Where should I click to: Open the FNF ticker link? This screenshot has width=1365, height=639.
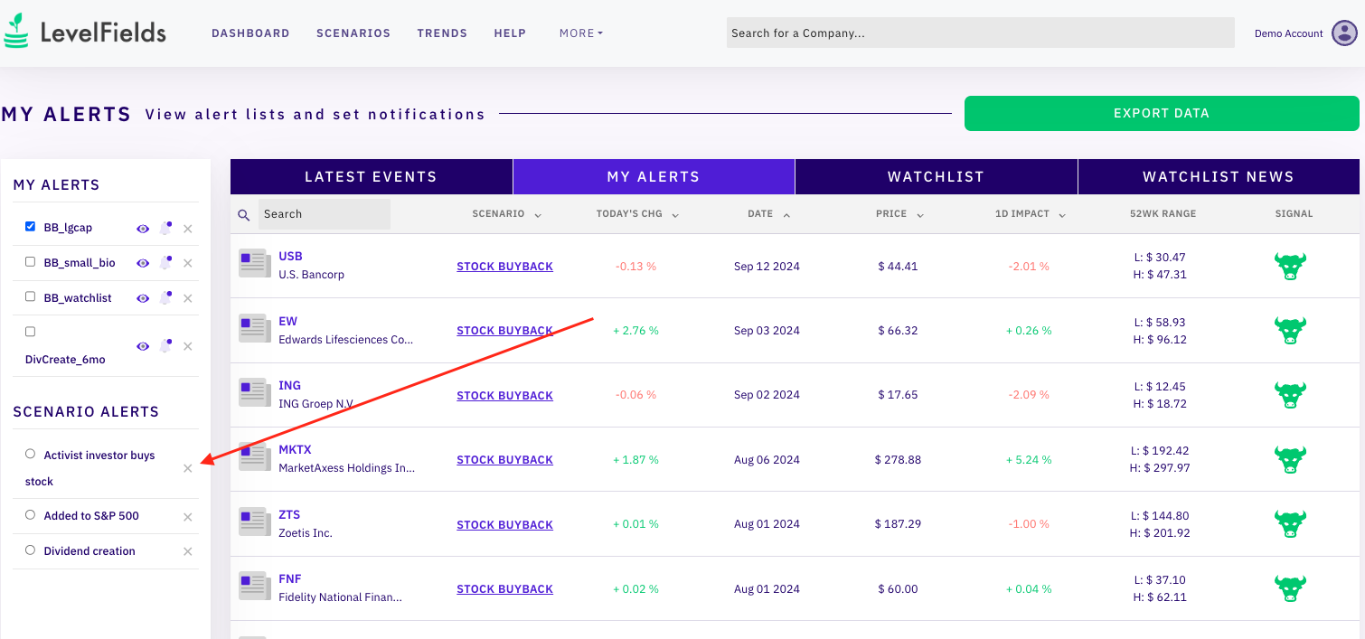(x=290, y=579)
